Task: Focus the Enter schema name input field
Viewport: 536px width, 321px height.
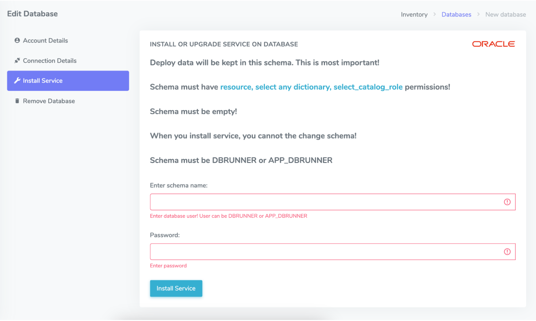Action: pyautogui.click(x=324, y=202)
